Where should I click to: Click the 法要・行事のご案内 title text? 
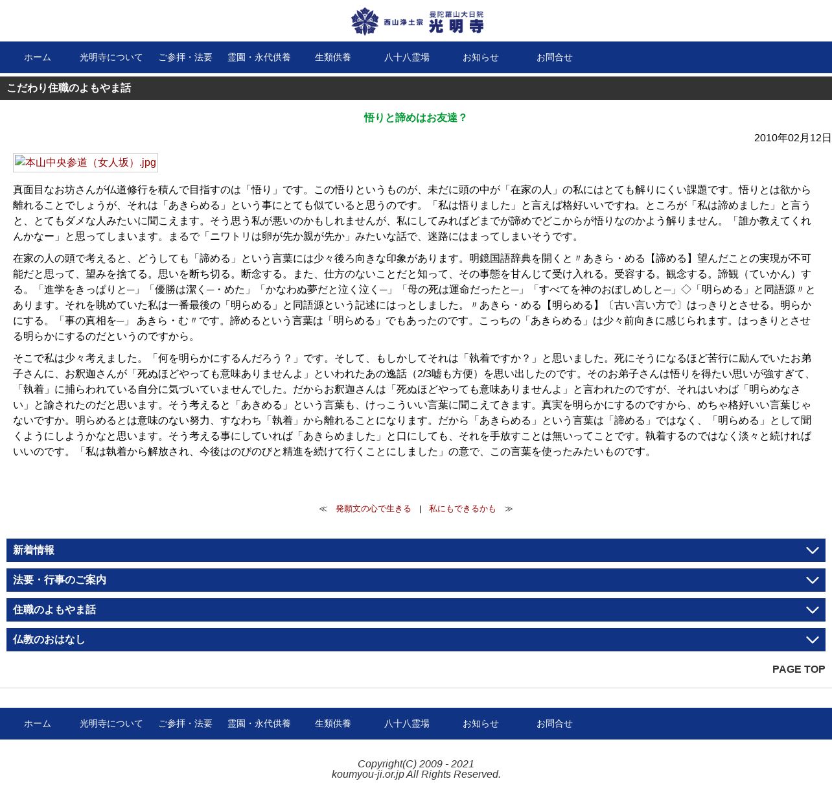(60, 580)
